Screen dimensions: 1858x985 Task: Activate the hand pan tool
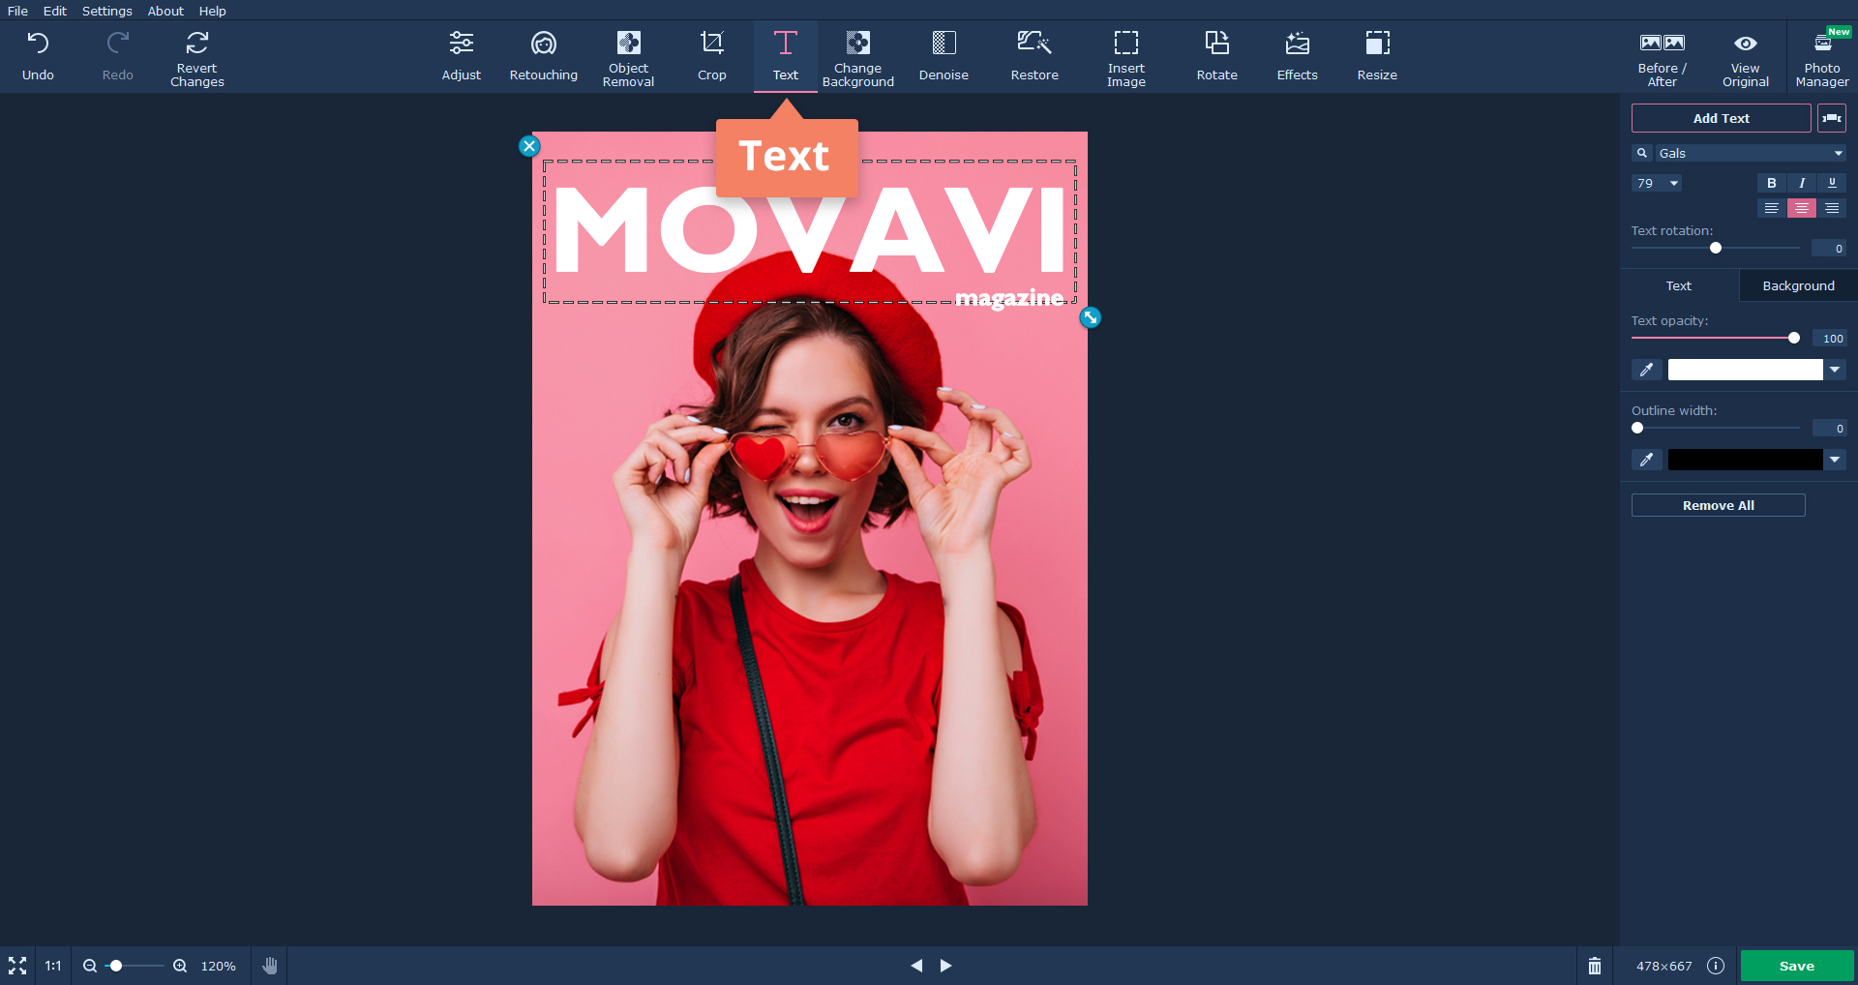(x=270, y=966)
